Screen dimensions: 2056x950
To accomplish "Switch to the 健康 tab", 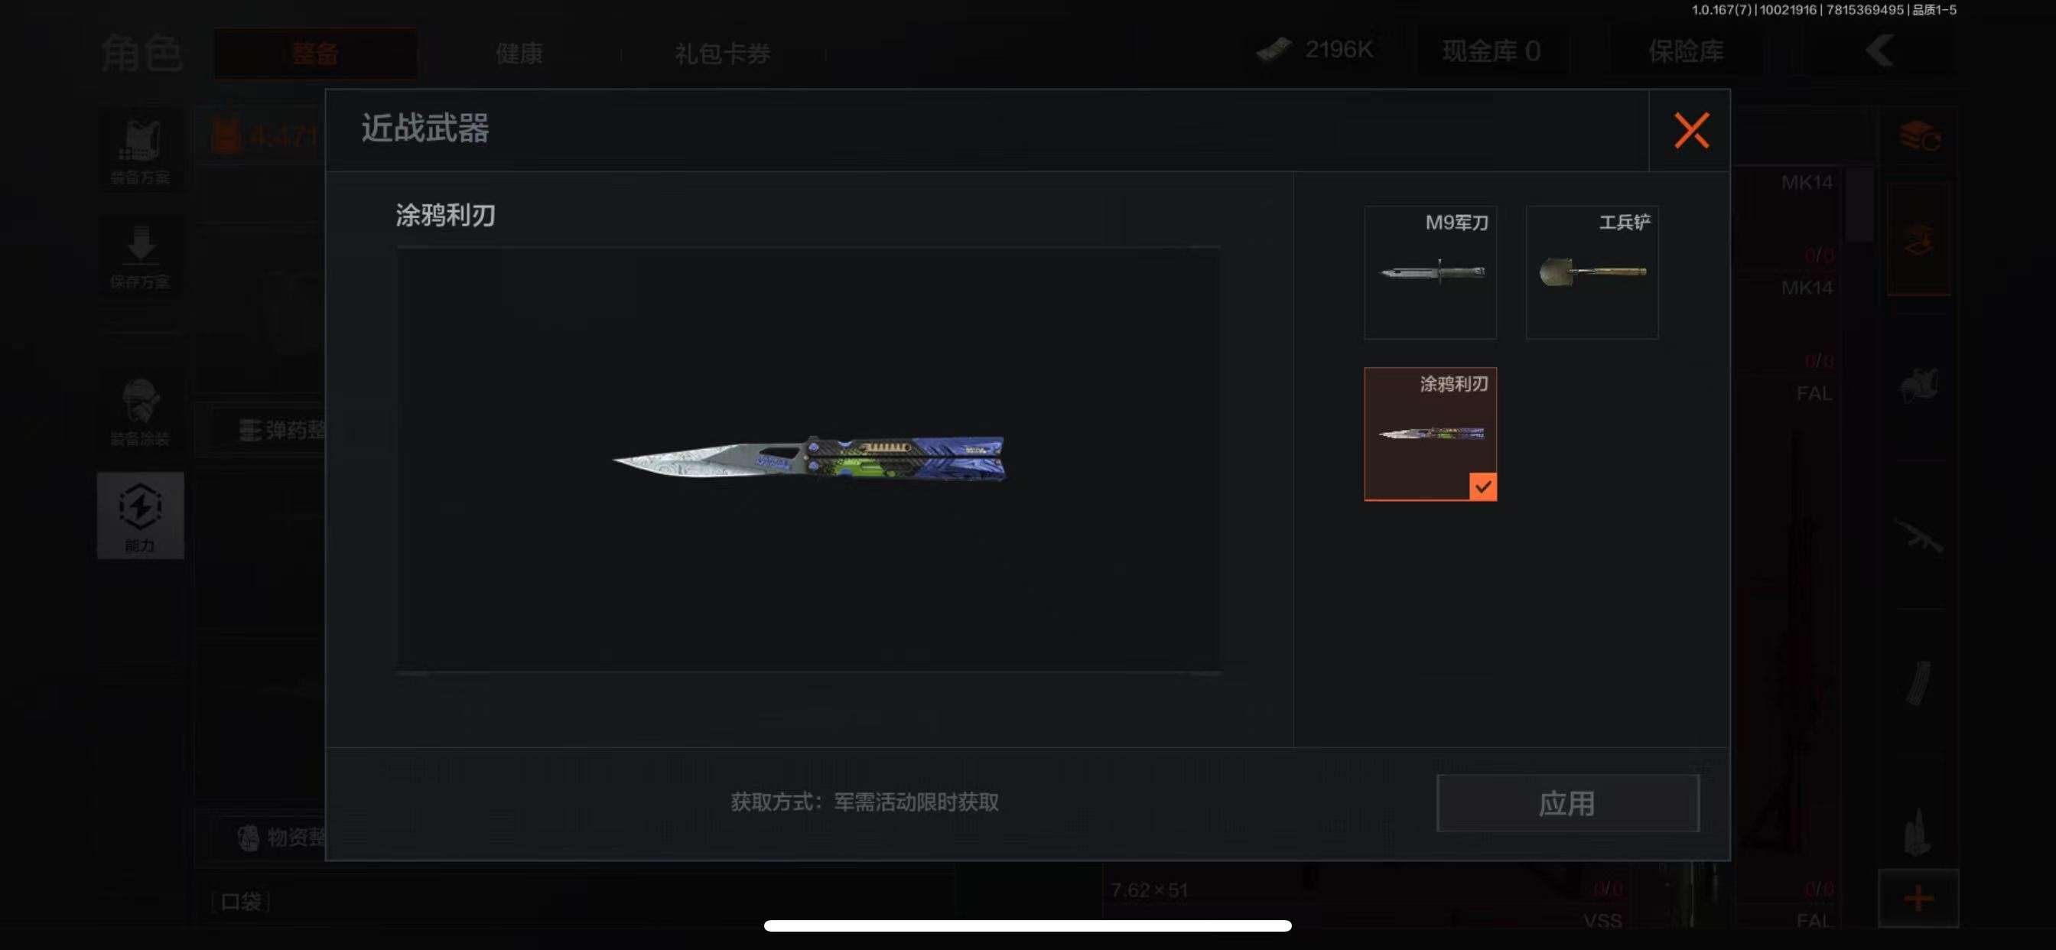I will click(519, 53).
